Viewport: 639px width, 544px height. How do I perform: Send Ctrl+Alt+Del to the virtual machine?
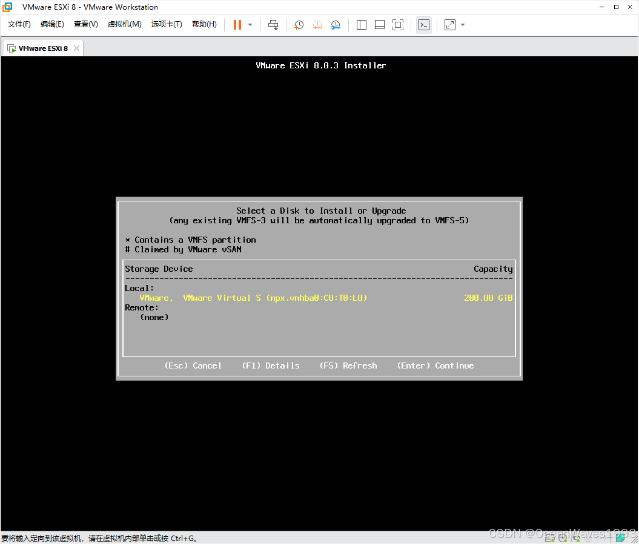coord(273,25)
